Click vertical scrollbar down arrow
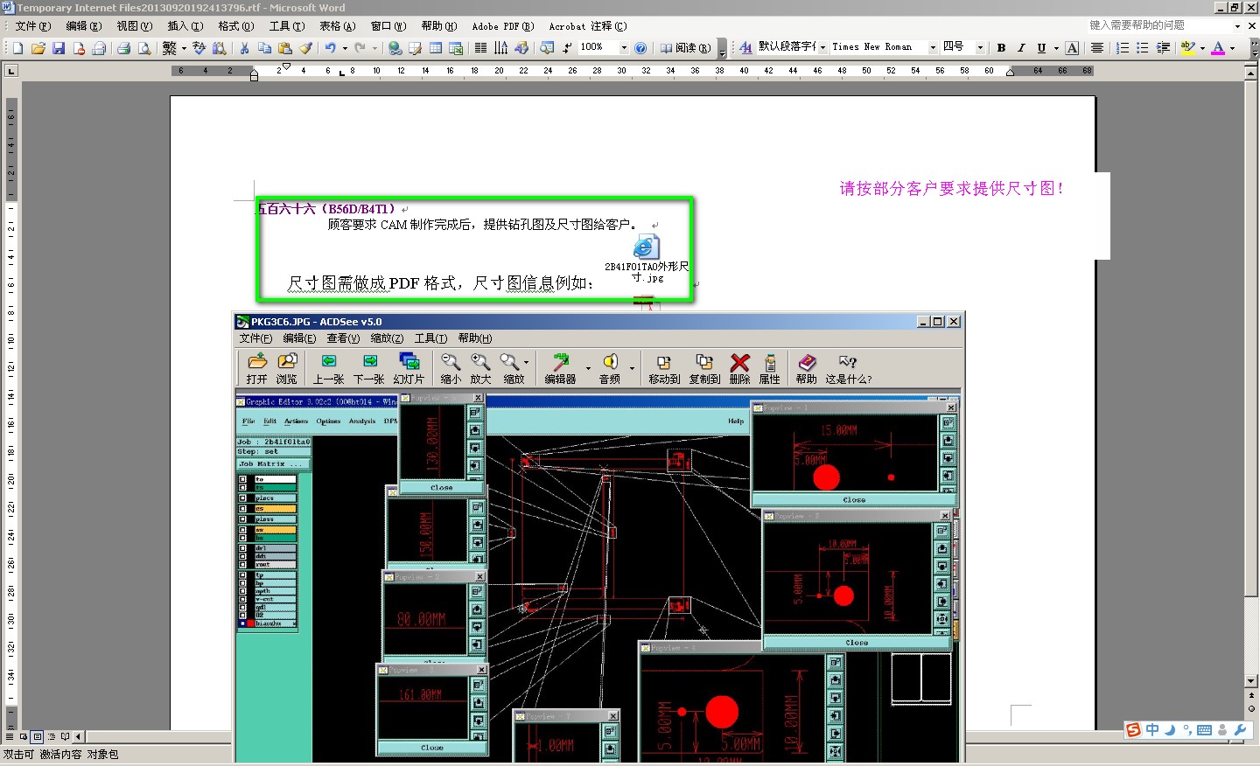1260x766 pixels. [x=1251, y=680]
